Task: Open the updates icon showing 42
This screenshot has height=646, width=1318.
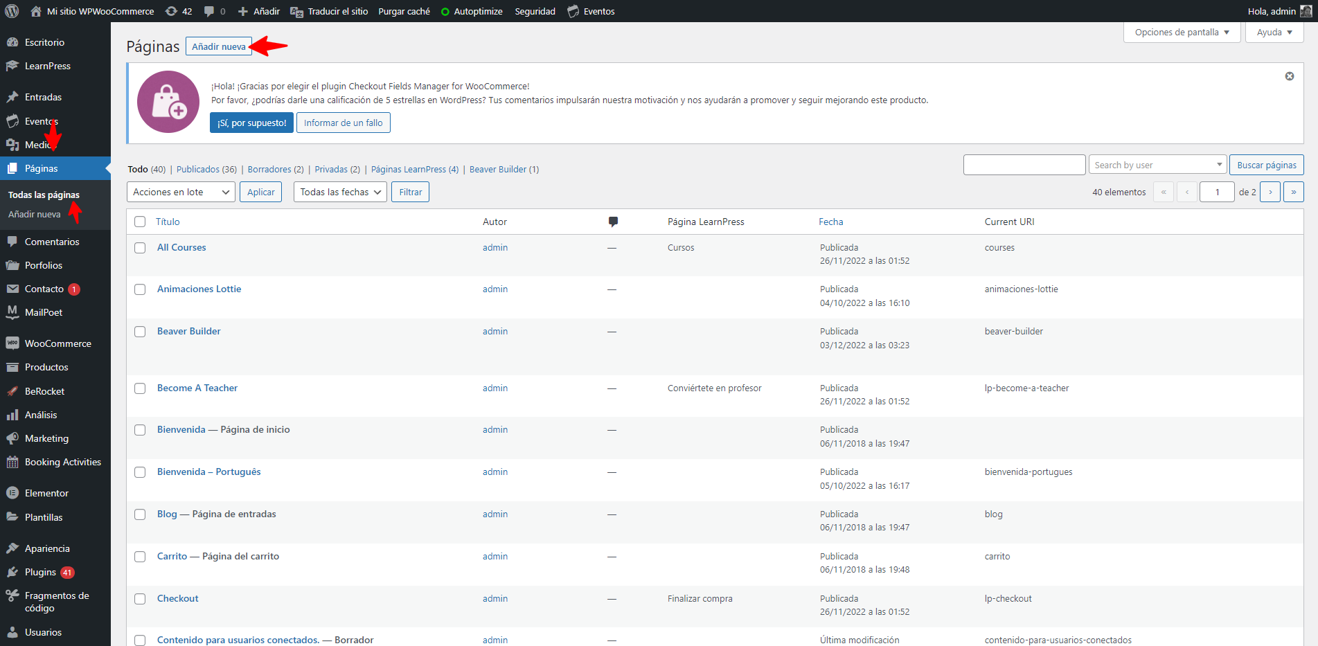Action: click(171, 11)
